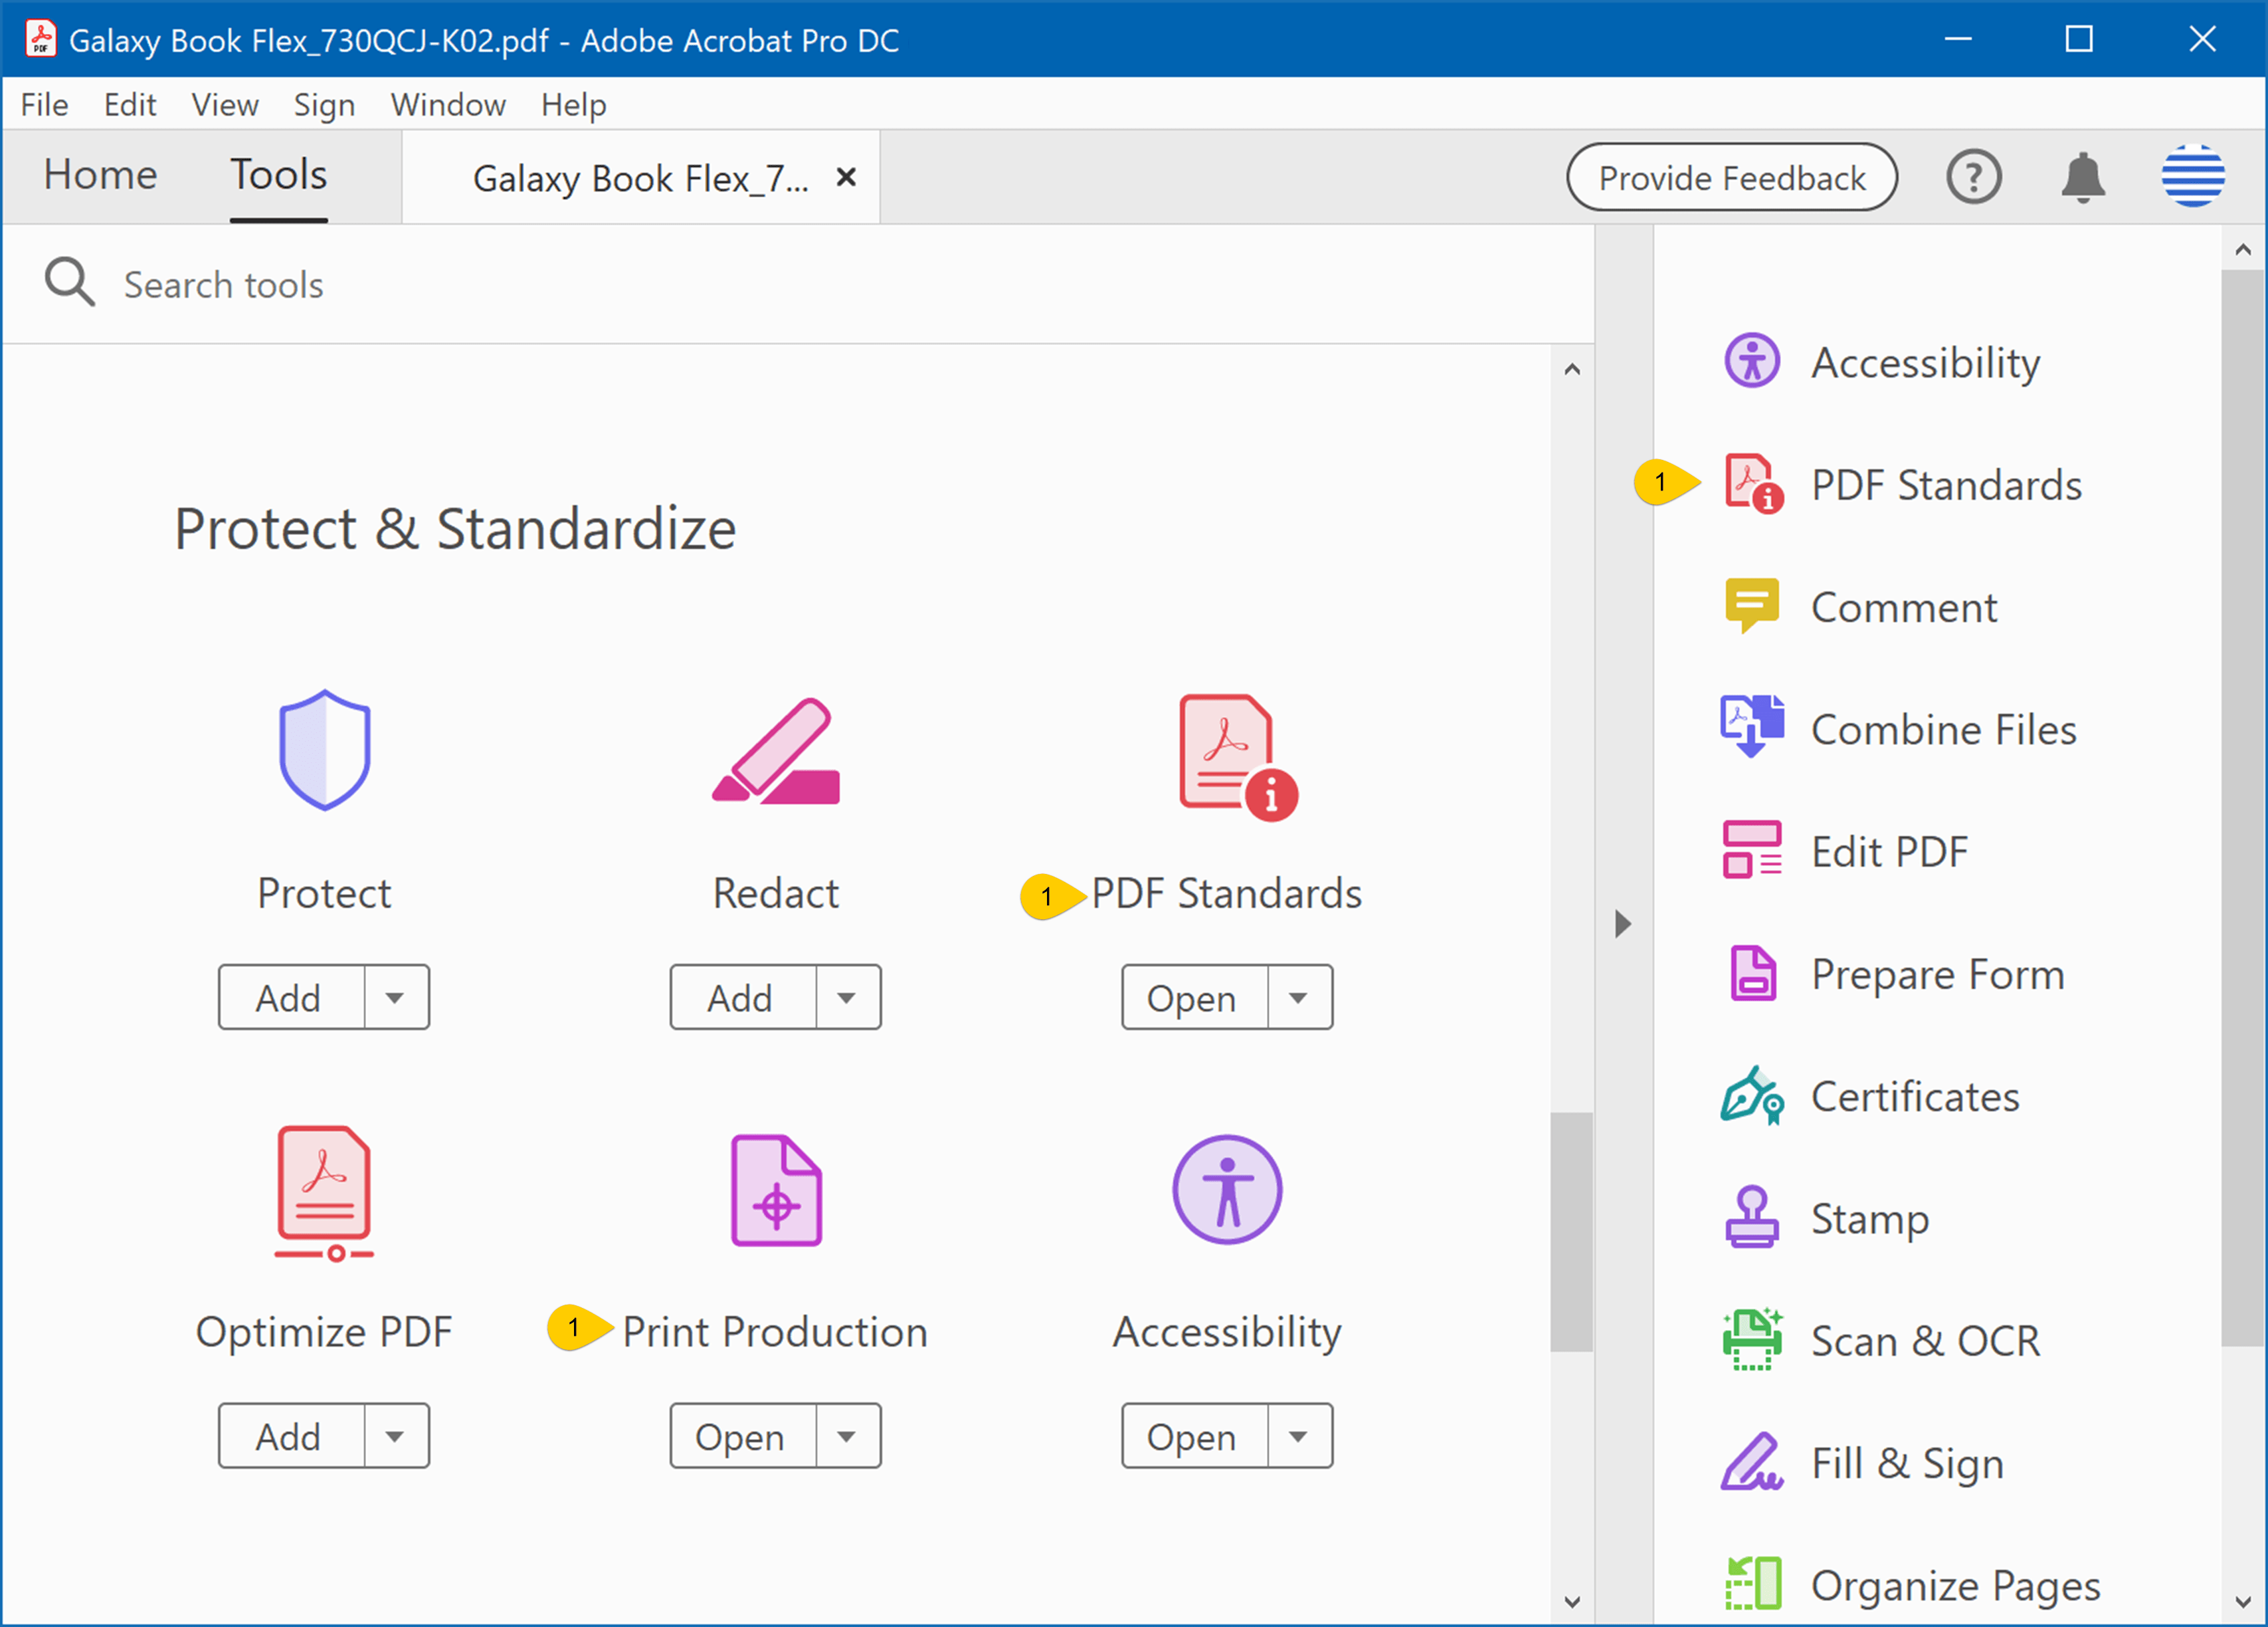Viewport: 2268px width, 1627px height.
Task: Expand the Redact Add button dropdown
Action: tap(847, 997)
